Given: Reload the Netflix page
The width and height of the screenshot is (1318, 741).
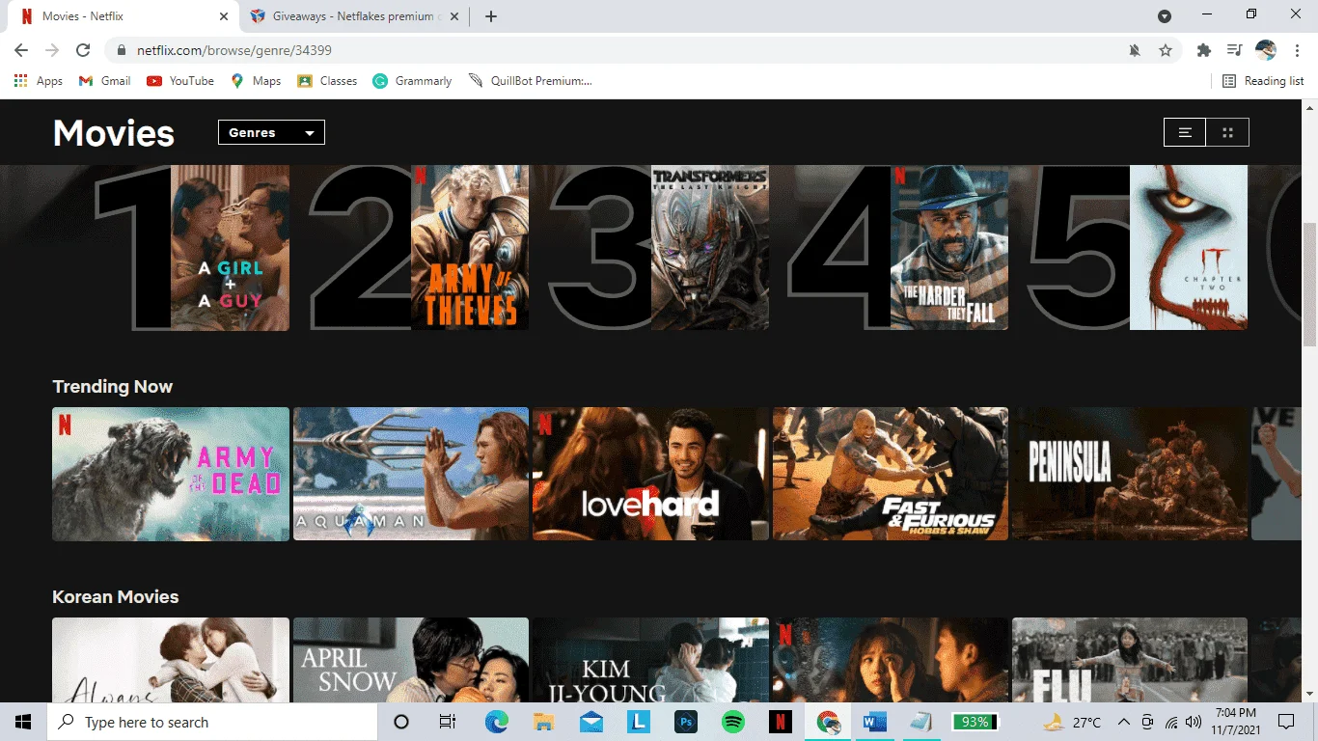Looking at the screenshot, I should click(x=83, y=50).
